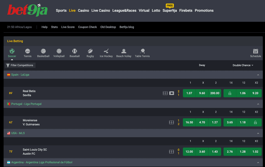The height and width of the screenshot is (167, 265).
Task: Open Super9ja free game
Action: tap(170, 11)
